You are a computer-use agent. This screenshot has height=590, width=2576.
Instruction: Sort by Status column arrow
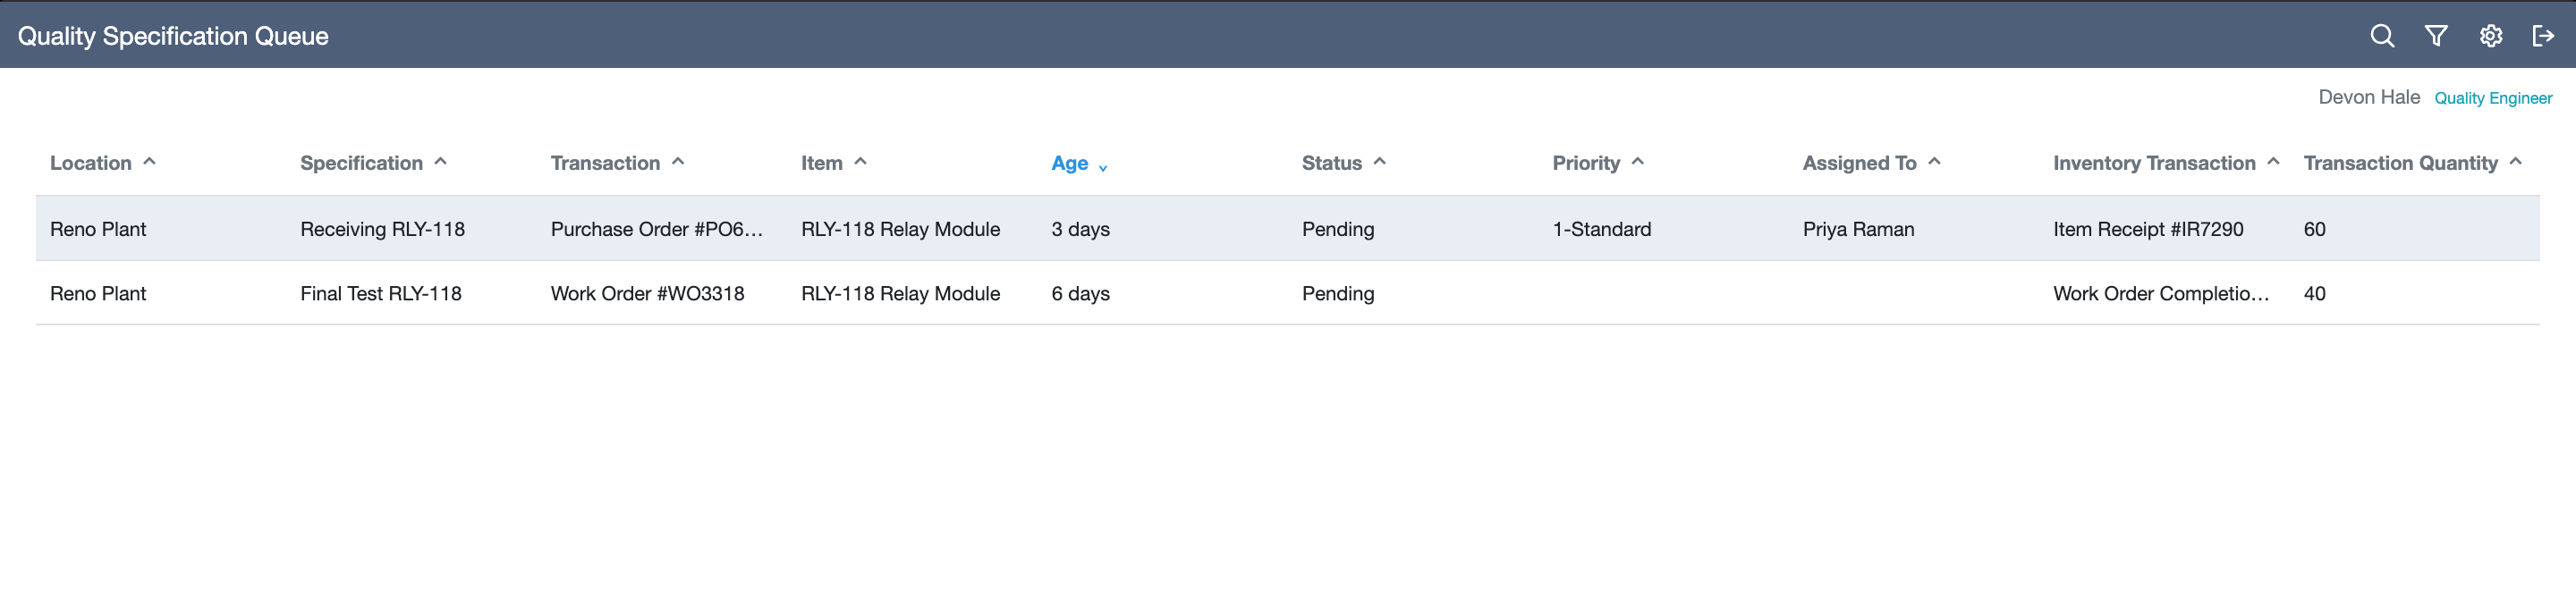[x=1379, y=161]
